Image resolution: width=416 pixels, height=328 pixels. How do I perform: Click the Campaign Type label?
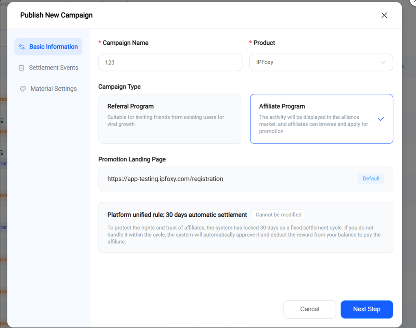119,87
